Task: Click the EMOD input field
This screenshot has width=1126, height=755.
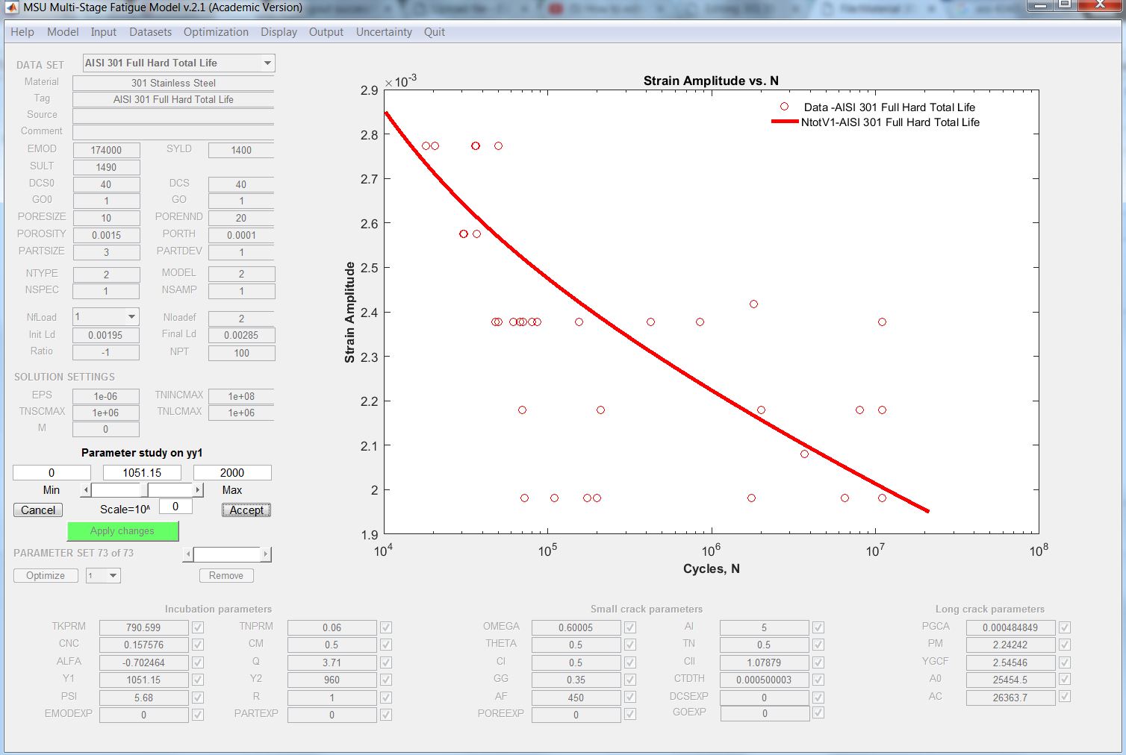Action: pyautogui.click(x=106, y=150)
